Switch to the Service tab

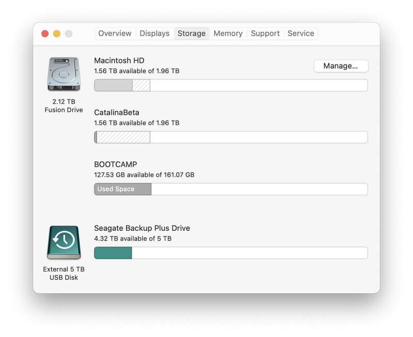[x=301, y=33]
